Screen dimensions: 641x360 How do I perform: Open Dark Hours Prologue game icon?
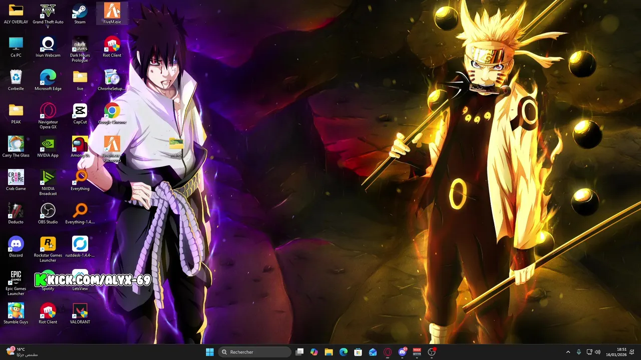pos(80,49)
